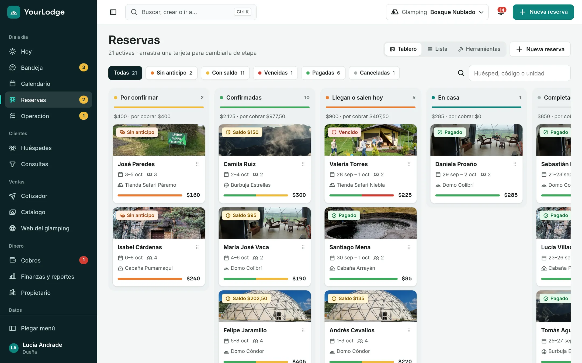Filter by Vencidas chip
582x363 pixels.
[275, 73]
